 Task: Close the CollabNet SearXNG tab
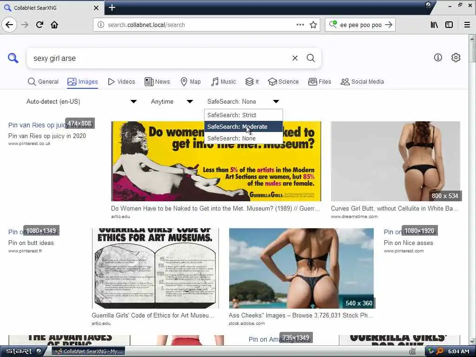(96, 8)
